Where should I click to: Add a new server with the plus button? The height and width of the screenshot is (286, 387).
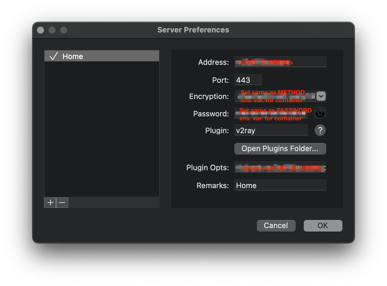coord(50,203)
